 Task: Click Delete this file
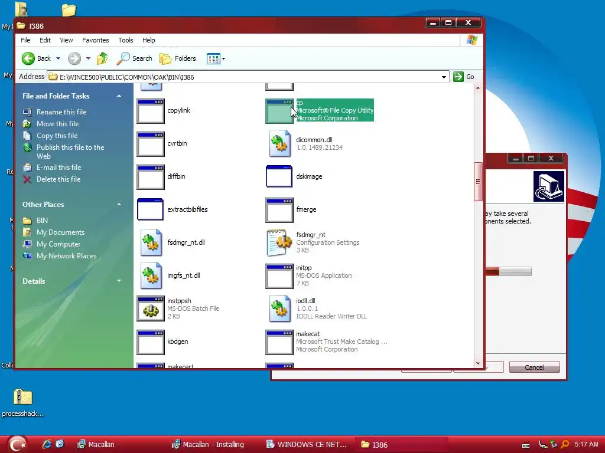tap(58, 179)
